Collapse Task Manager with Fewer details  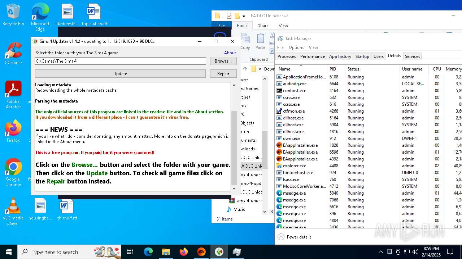click(295, 237)
